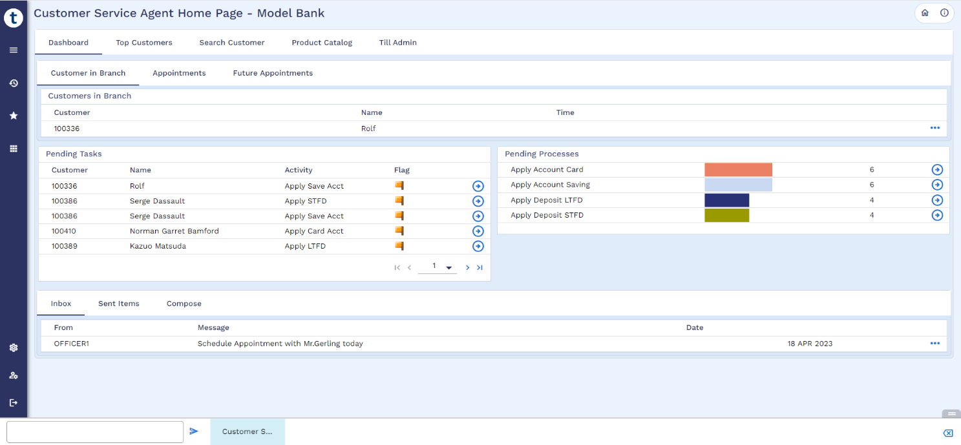Open the apps grid icon in sidebar
This screenshot has height=445, width=961.
tap(14, 149)
